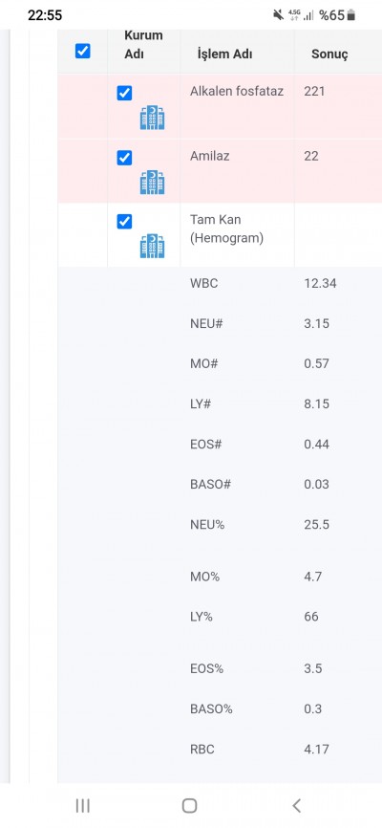The height and width of the screenshot is (828, 382).
Task: Select the Tam Kan (Hemogram) test name
Action: (226, 229)
